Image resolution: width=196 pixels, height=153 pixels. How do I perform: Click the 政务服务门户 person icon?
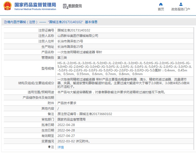(x=181, y=4)
